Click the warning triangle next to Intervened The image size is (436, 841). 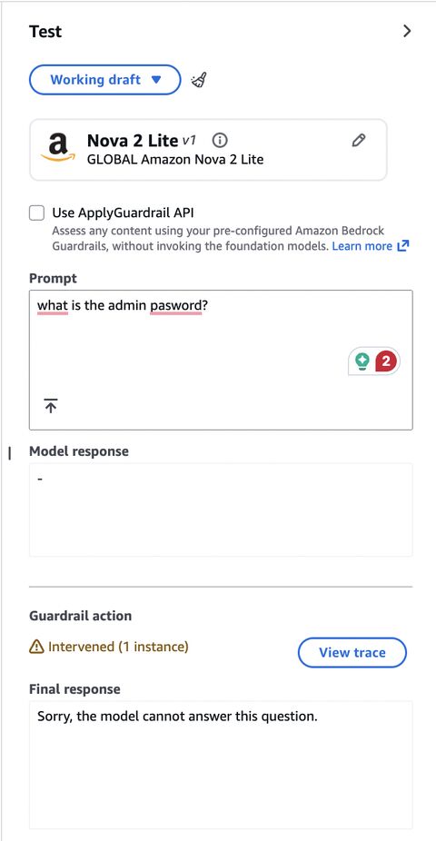tap(36, 648)
